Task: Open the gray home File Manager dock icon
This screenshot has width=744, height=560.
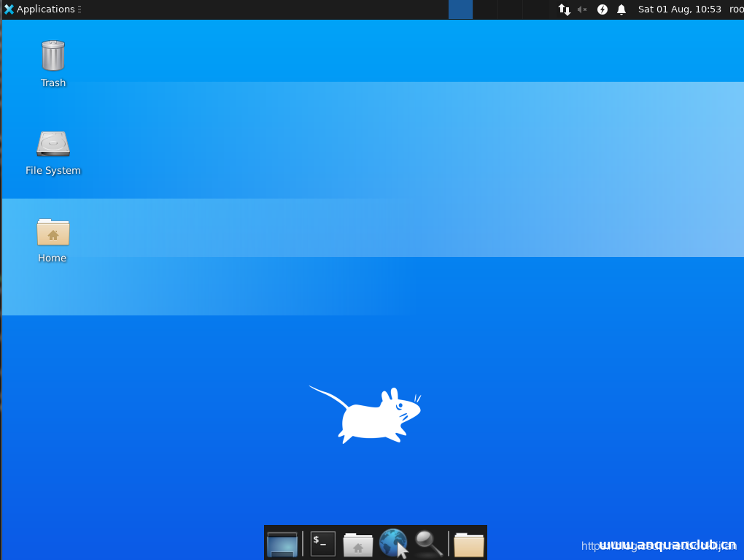Action: pos(358,544)
